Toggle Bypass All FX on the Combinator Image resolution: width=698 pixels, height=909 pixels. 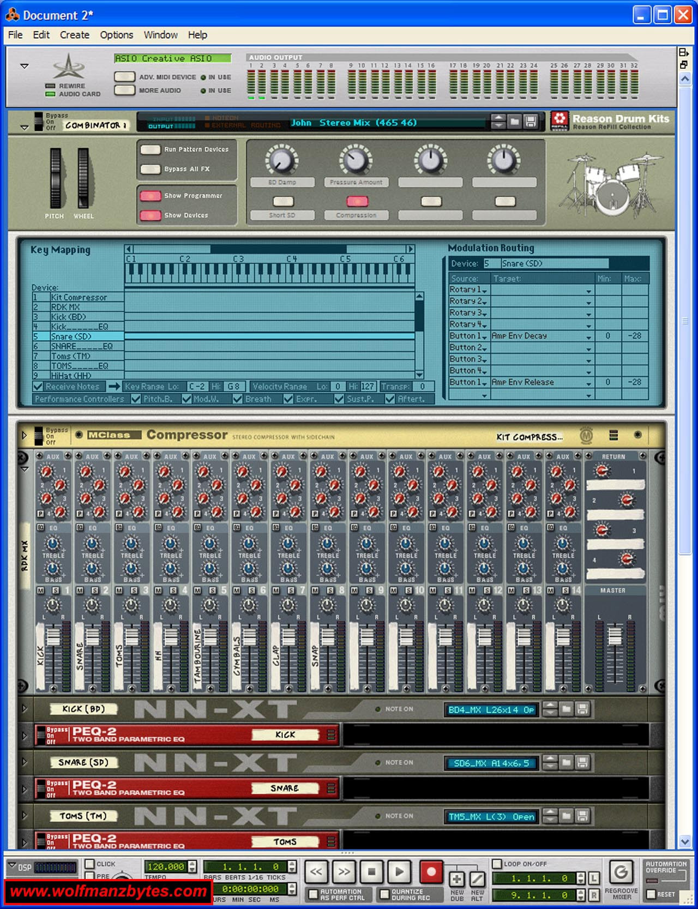pos(151,168)
